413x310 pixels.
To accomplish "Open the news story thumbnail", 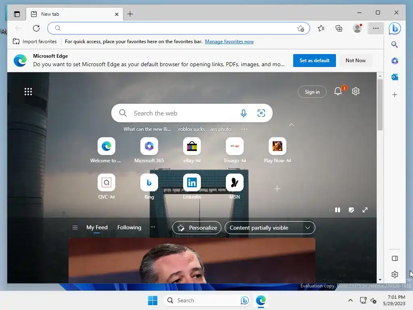I will [x=192, y=260].
